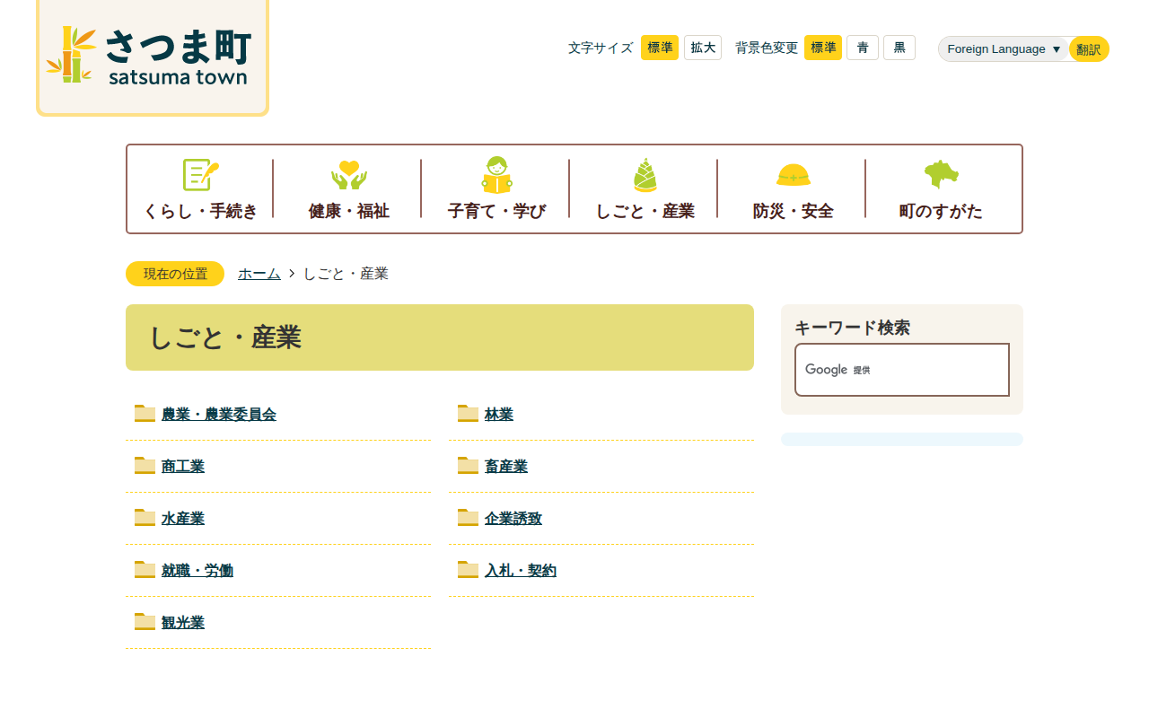Viewport: 1149px width, 718px height.
Task: Open the 入札・契約 link
Action: point(521,571)
